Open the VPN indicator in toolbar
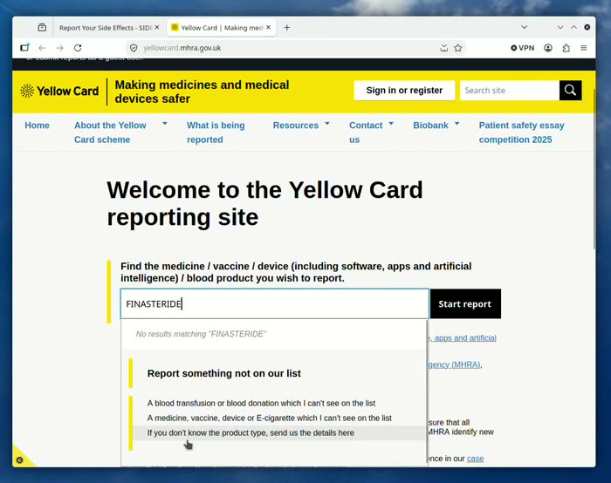The width and height of the screenshot is (611, 483). tap(523, 48)
